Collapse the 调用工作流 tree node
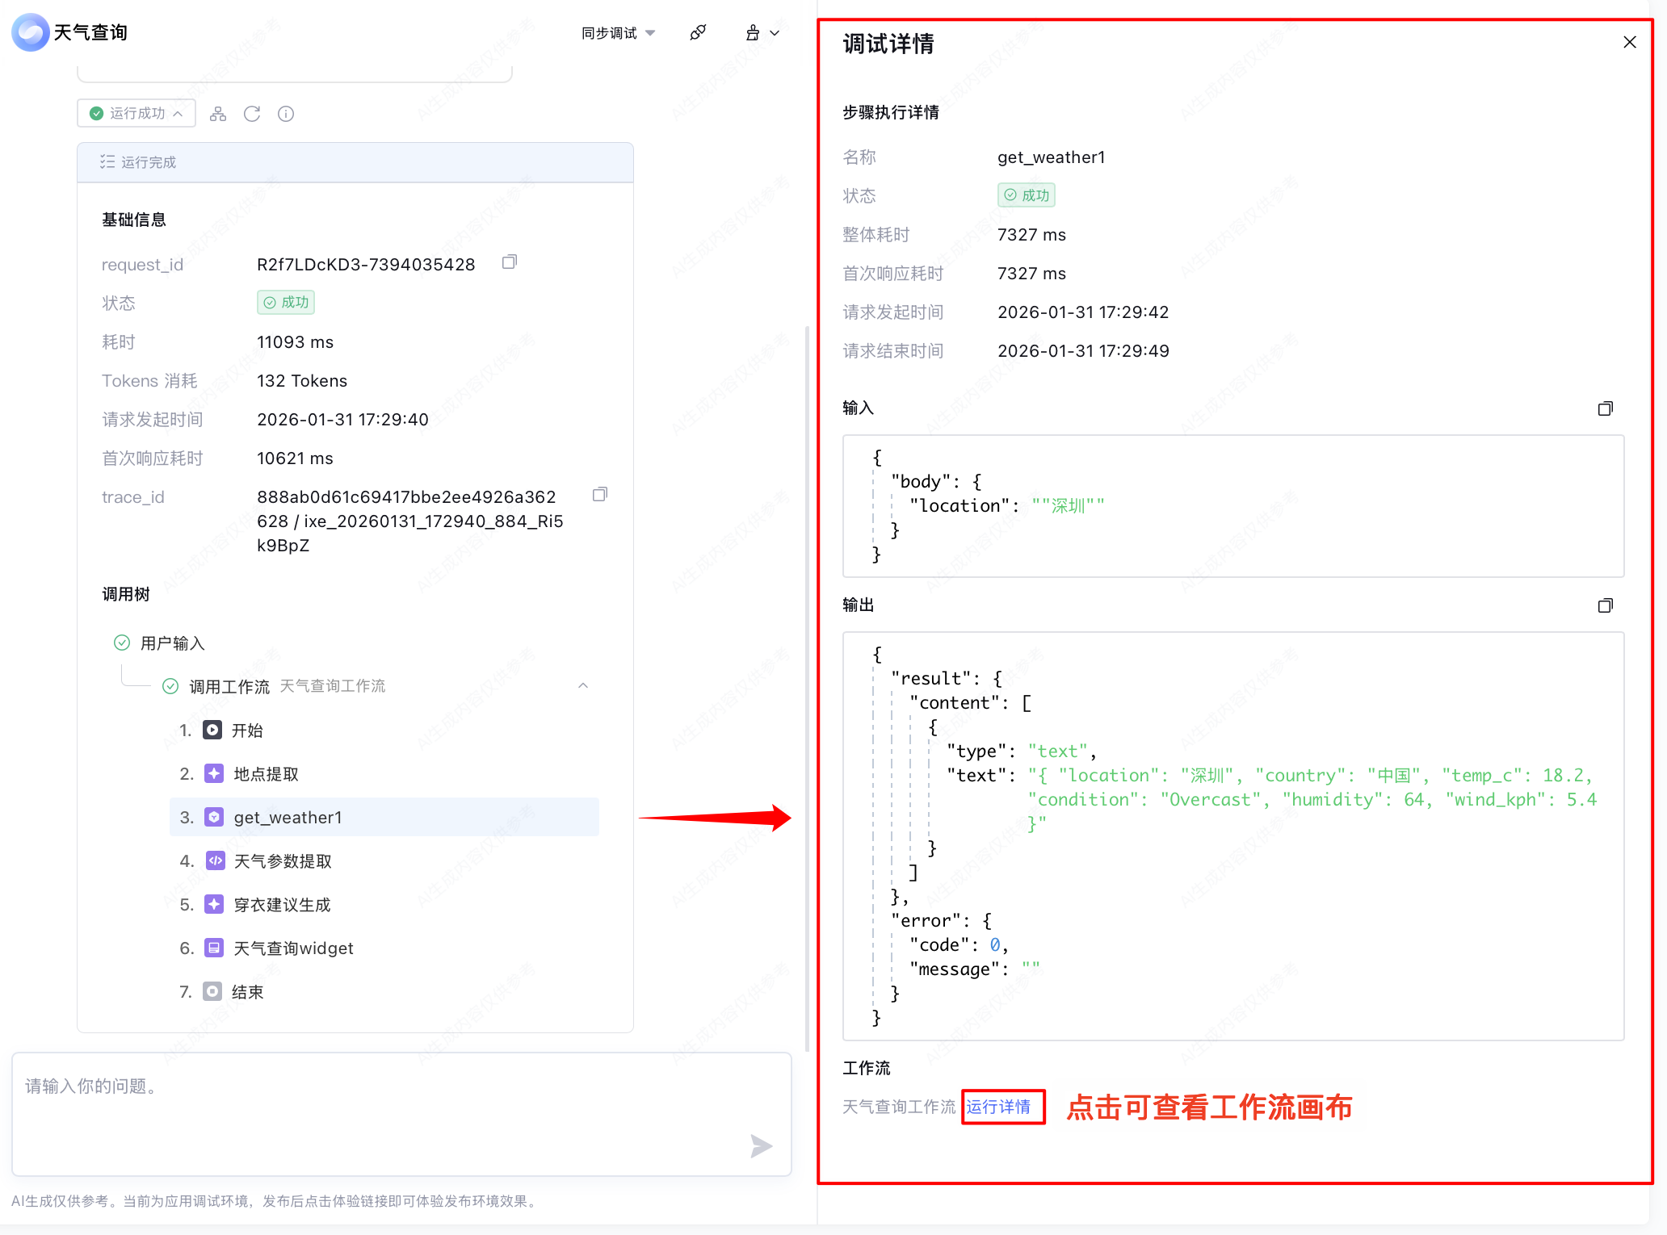The height and width of the screenshot is (1235, 1667). click(583, 686)
